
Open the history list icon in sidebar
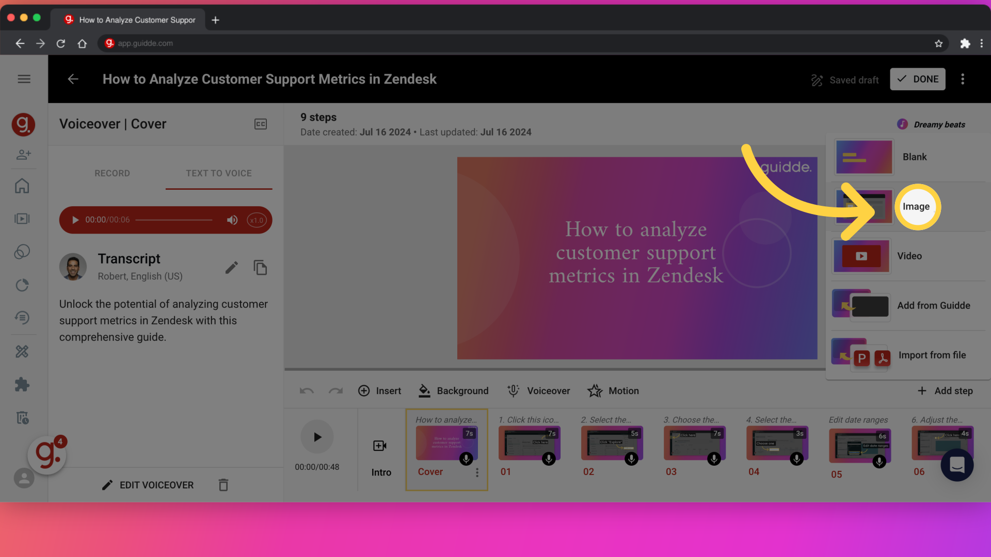tap(22, 318)
